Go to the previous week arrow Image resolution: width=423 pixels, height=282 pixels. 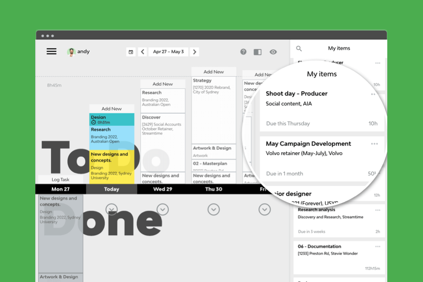click(143, 52)
